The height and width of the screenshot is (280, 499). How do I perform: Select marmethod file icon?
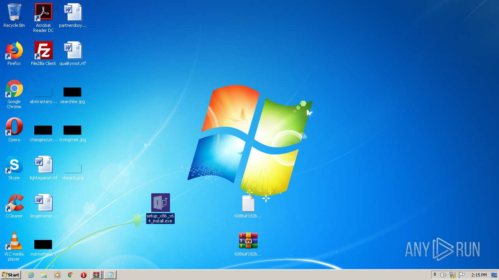[x=43, y=248]
